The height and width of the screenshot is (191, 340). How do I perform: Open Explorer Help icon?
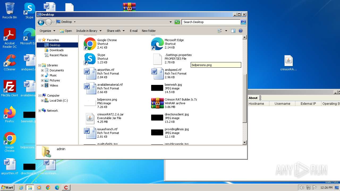coord(241,31)
